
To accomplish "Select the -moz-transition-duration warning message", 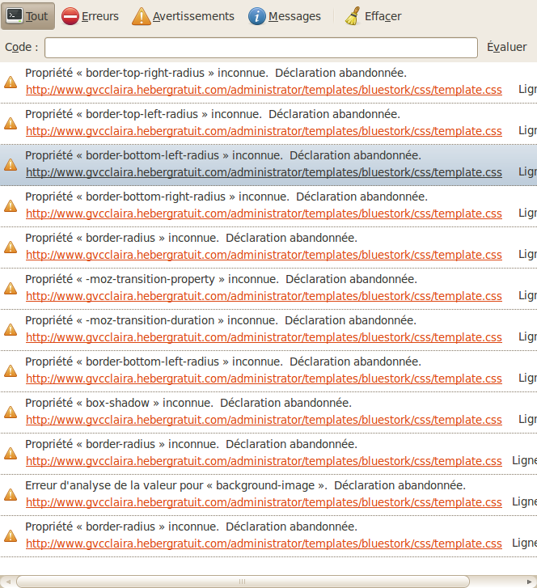I will (221, 320).
